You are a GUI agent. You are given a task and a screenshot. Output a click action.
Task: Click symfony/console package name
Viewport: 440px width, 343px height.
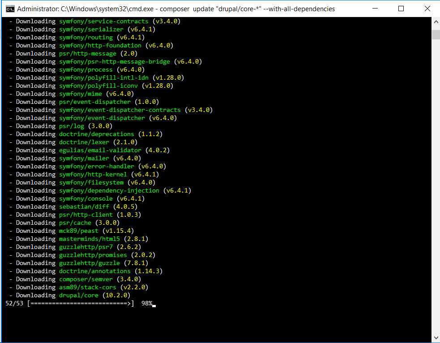point(86,199)
